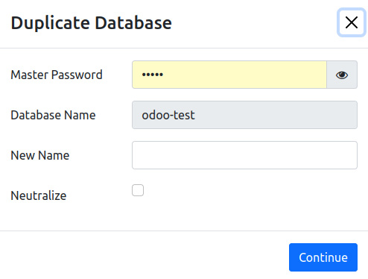Dismiss the dialog using the X icon
Screen dimensions: 368x279
click(x=352, y=22)
